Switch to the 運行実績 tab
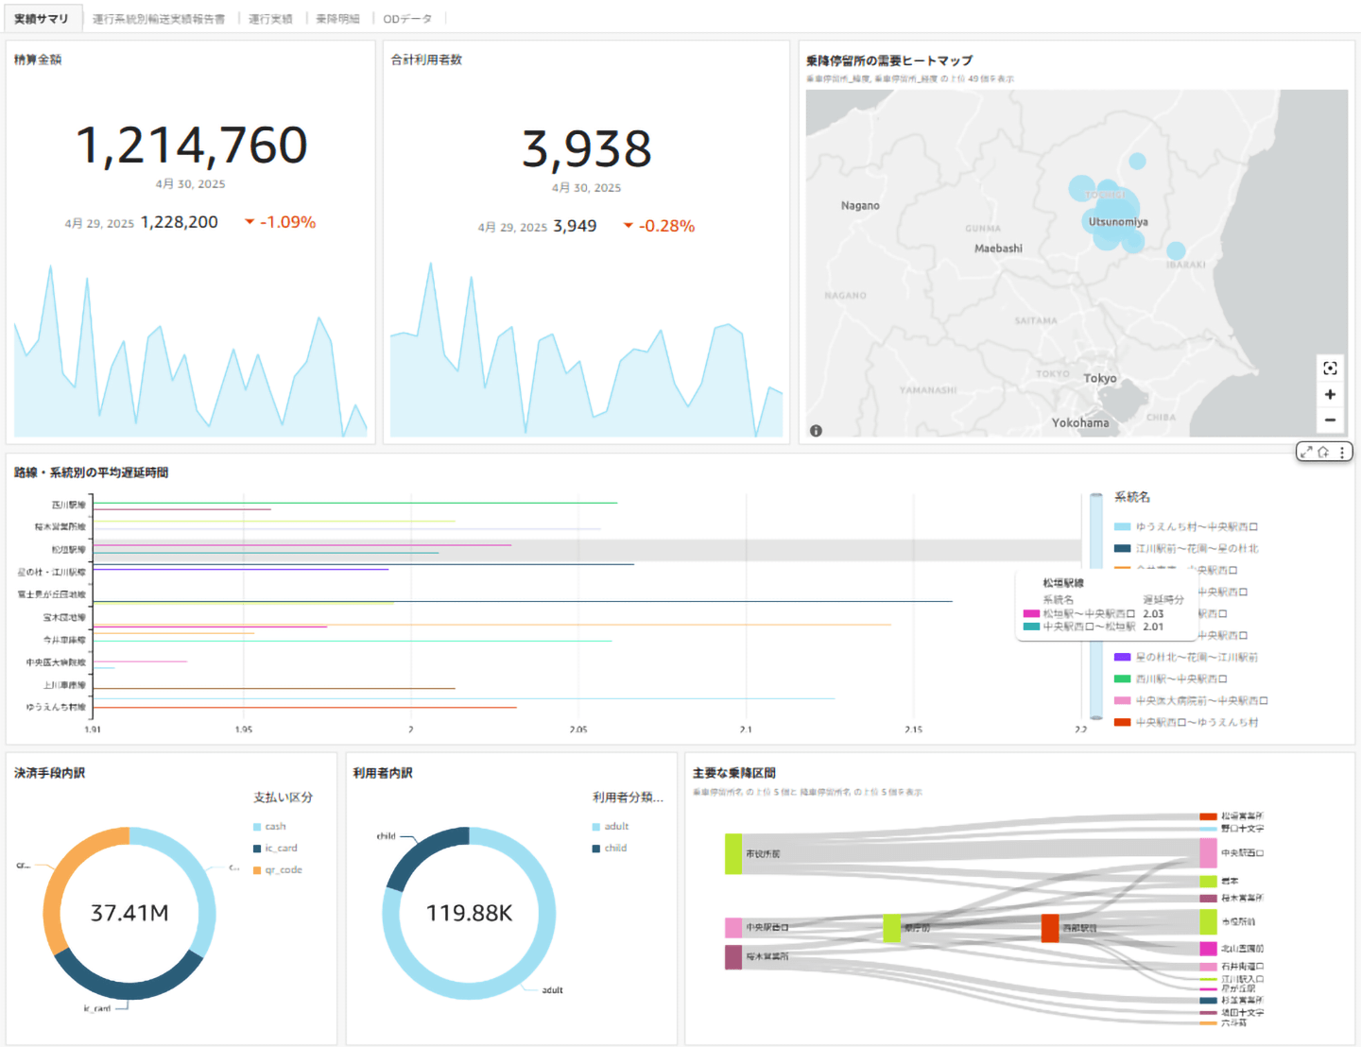The height and width of the screenshot is (1047, 1361). (x=270, y=19)
